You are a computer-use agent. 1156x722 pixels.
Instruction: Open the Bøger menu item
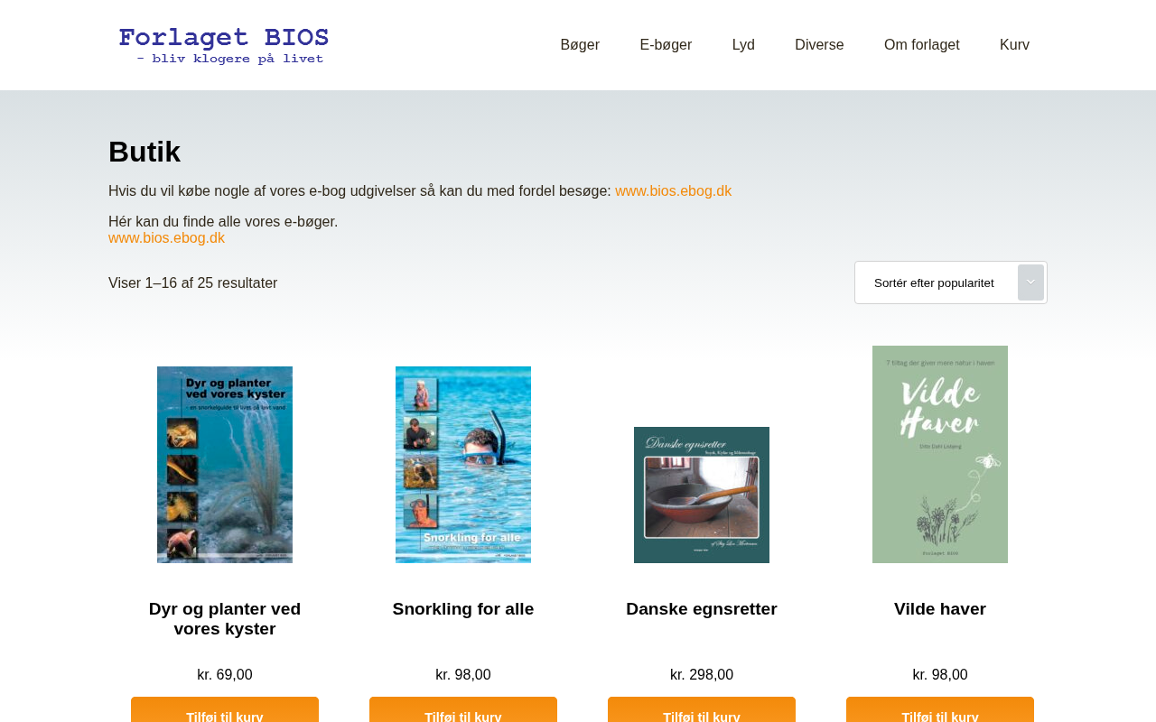580,45
